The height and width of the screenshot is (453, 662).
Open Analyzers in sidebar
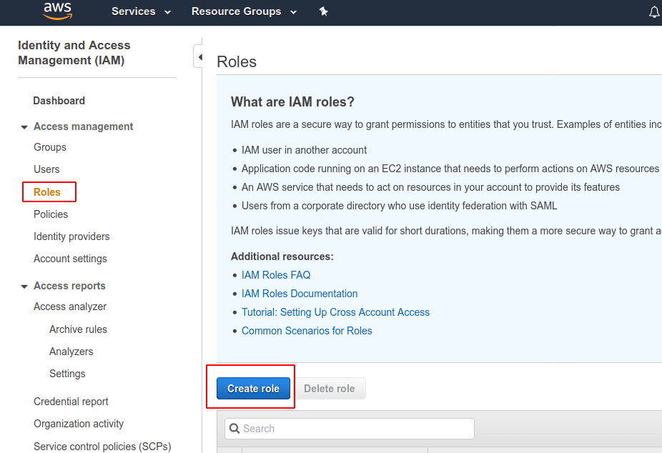(x=71, y=352)
